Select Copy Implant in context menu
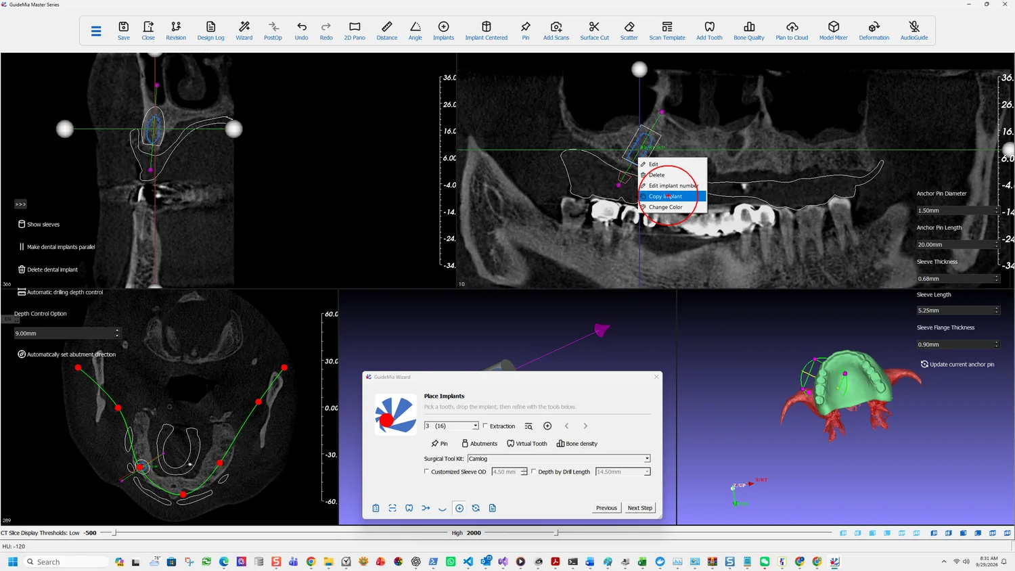The width and height of the screenshot is (1015, 571). tap(673, 196)
